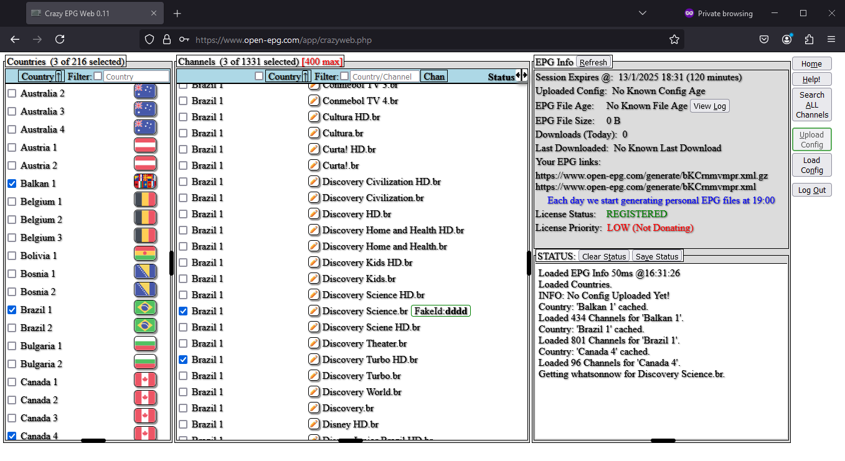This screenshot has width=845, height=461.
Task: Click the Country/Channel filter text field
Action: tap(384, 77)
